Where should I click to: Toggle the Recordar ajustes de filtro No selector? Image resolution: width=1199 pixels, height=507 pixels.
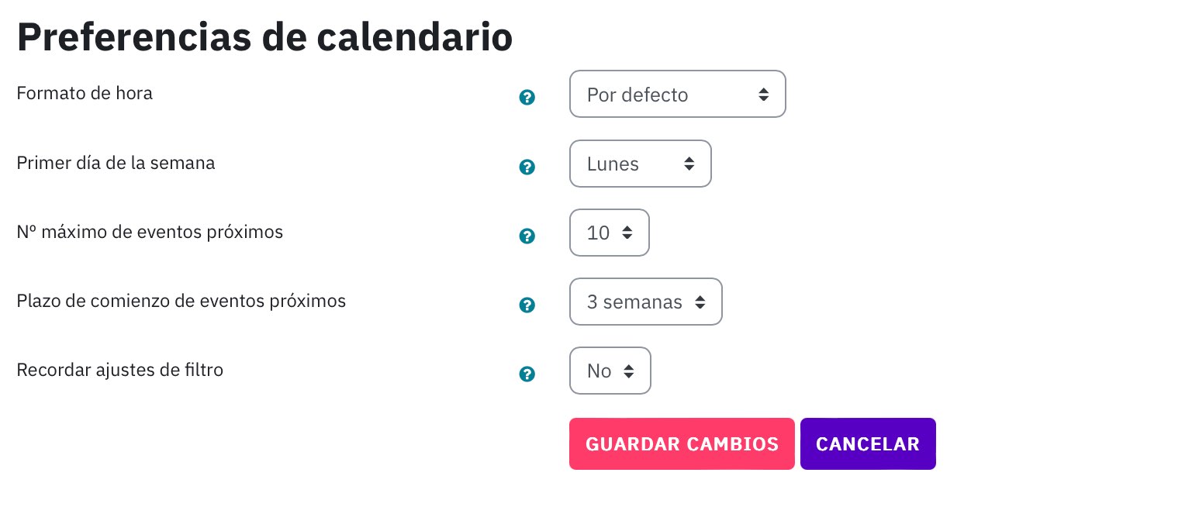610,371
